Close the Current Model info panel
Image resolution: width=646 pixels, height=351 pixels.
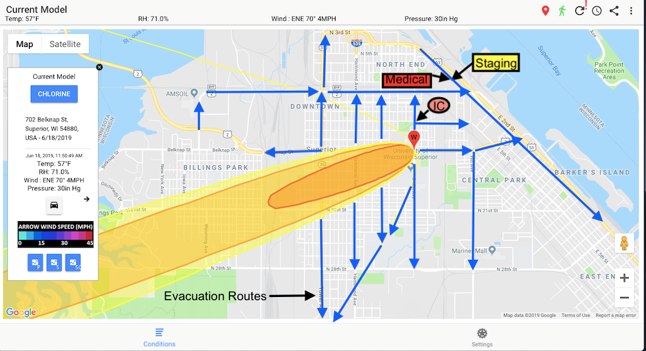coord(99,67)
